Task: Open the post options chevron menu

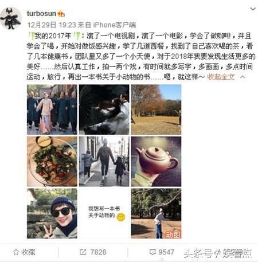Action: point(253,9)
